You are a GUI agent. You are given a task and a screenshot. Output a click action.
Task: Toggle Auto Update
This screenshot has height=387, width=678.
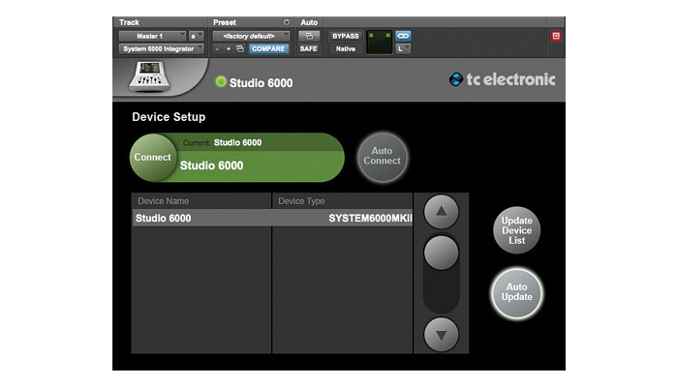516,292
